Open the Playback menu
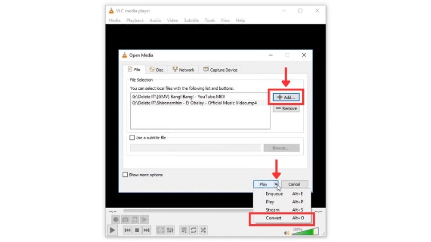Image resolution: width=431 pixels, height=242 pixels. 135,20
